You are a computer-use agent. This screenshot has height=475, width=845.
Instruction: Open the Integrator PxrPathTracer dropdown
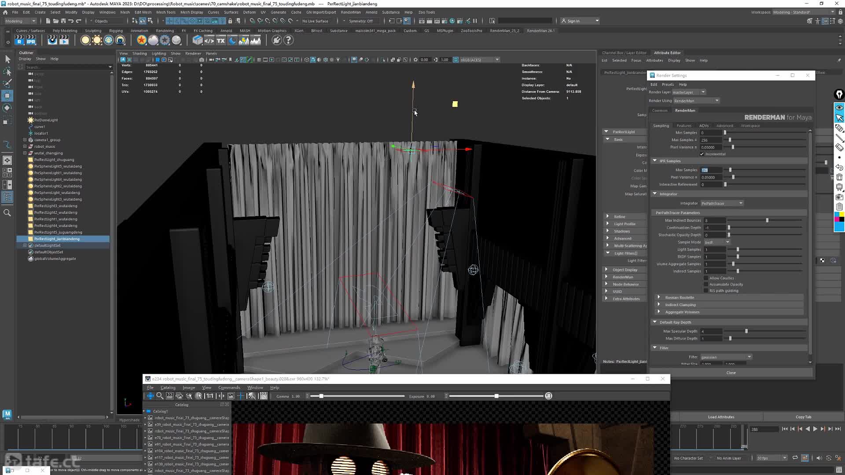tap(722, 203)
